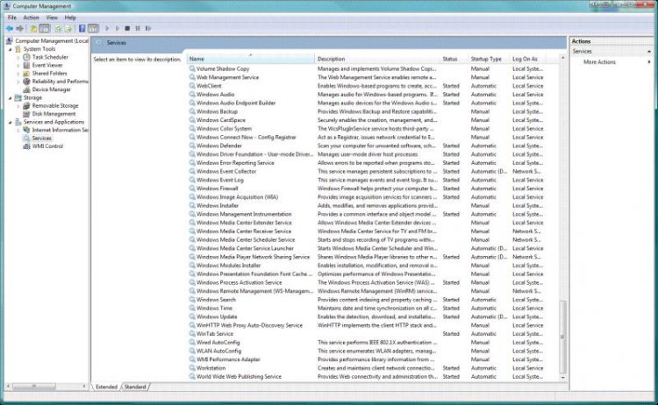658x405 pixels.
Task: Go forward using the toolbar Forward arrow
Action: coord(19,29)
